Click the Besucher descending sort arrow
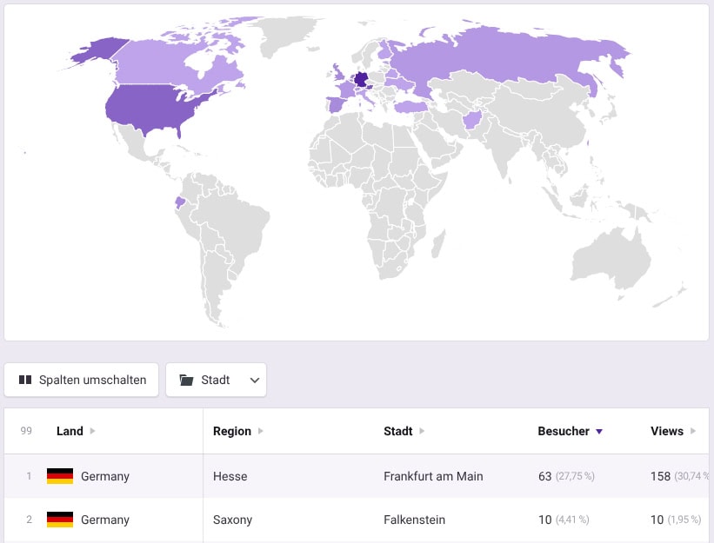The image size is (714, 543). click(x=599, y=432)
